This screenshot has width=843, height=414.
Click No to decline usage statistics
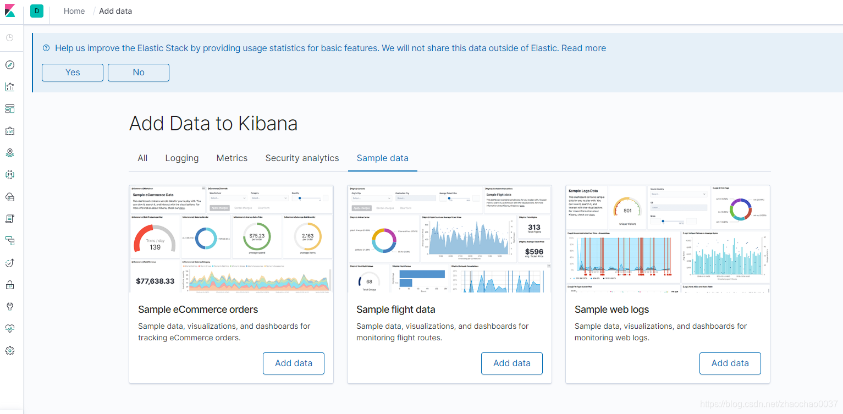pyautogui.click(x=139, y=73)
